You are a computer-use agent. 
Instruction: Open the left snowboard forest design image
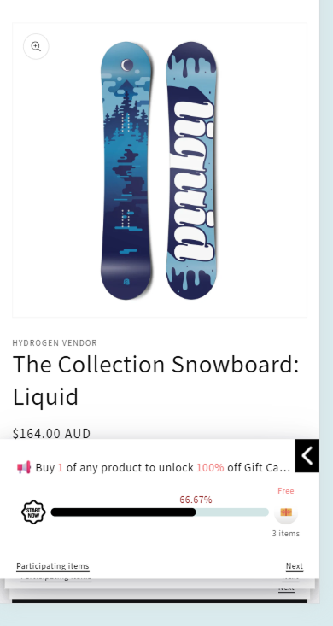126,171
